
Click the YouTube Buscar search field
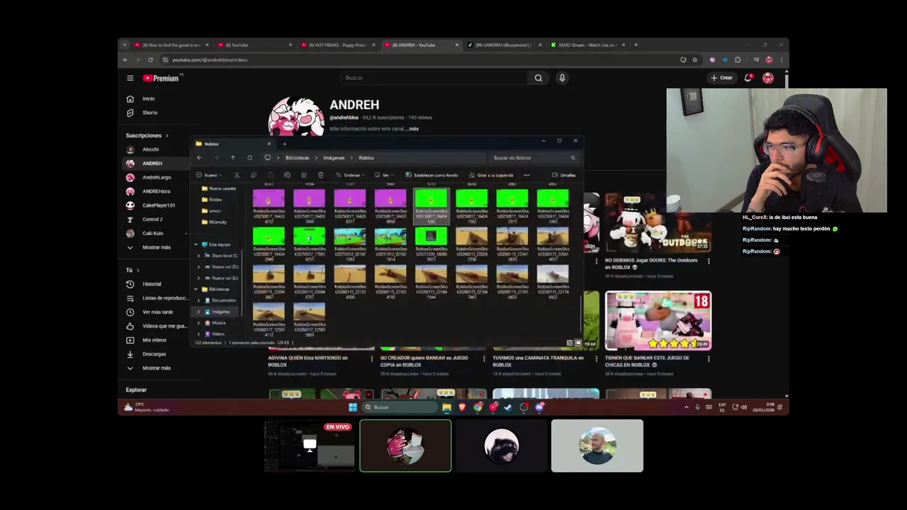434,78
